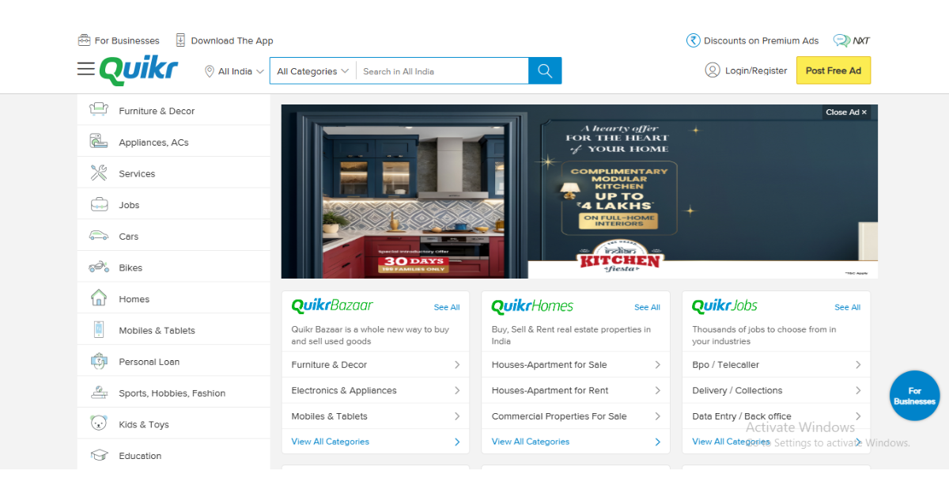Viewport: 949px width, 497px height.
Task: Click the rupee Discounts on Premium Ads icon
Action: point(693,40)
